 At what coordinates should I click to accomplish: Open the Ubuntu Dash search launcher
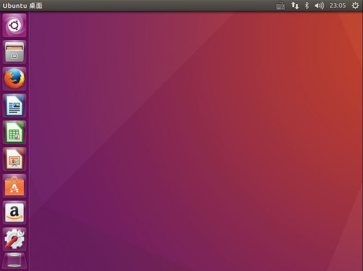coord(14,25)
